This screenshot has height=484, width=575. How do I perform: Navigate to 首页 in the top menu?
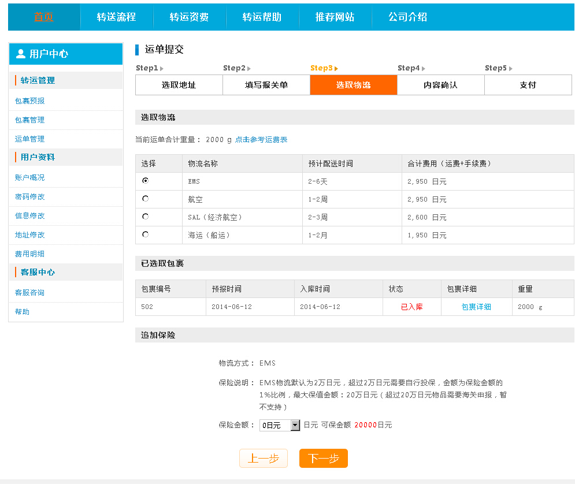point(43,17)
